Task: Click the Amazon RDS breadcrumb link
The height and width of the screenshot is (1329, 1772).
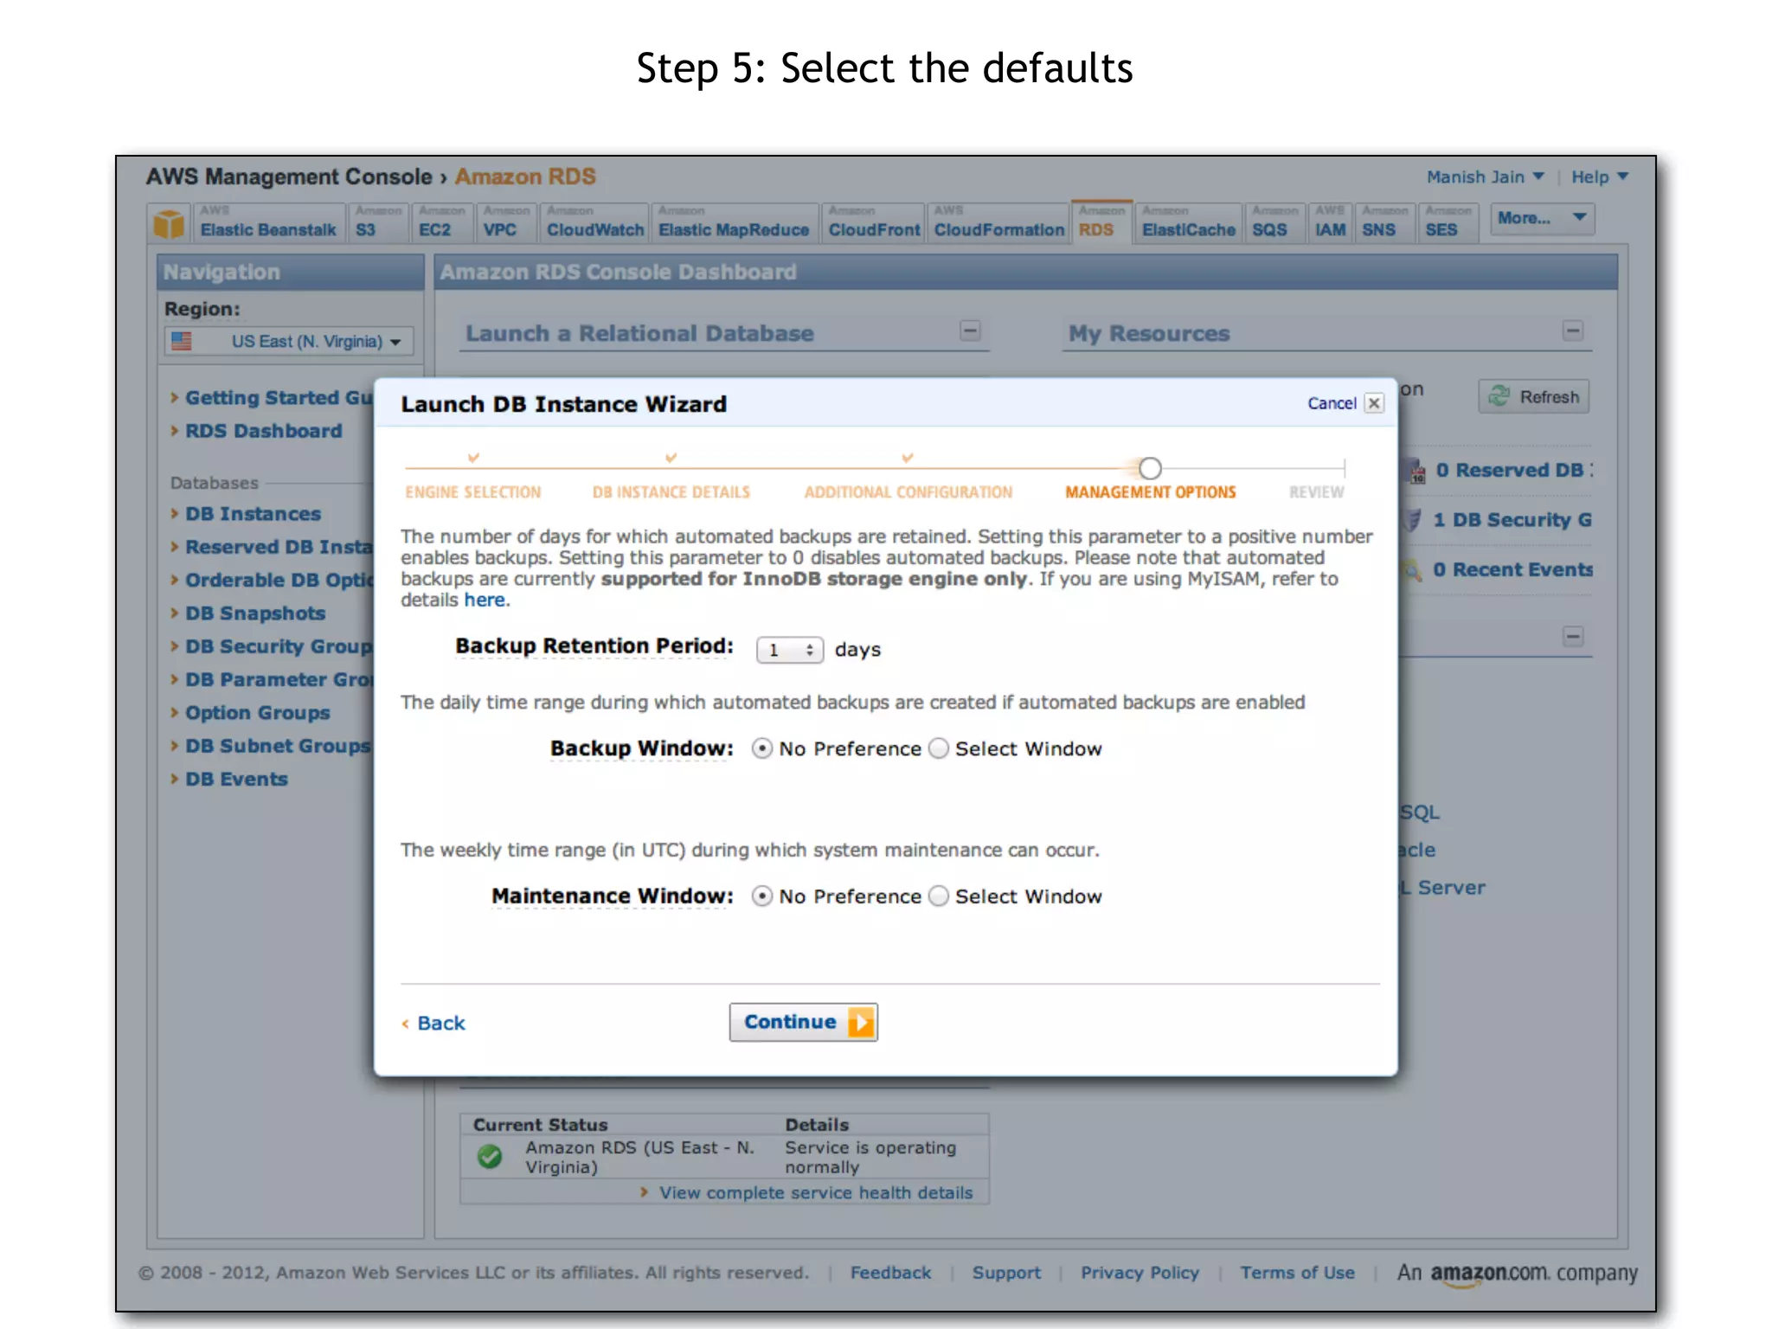Action: tap(525, 177)
